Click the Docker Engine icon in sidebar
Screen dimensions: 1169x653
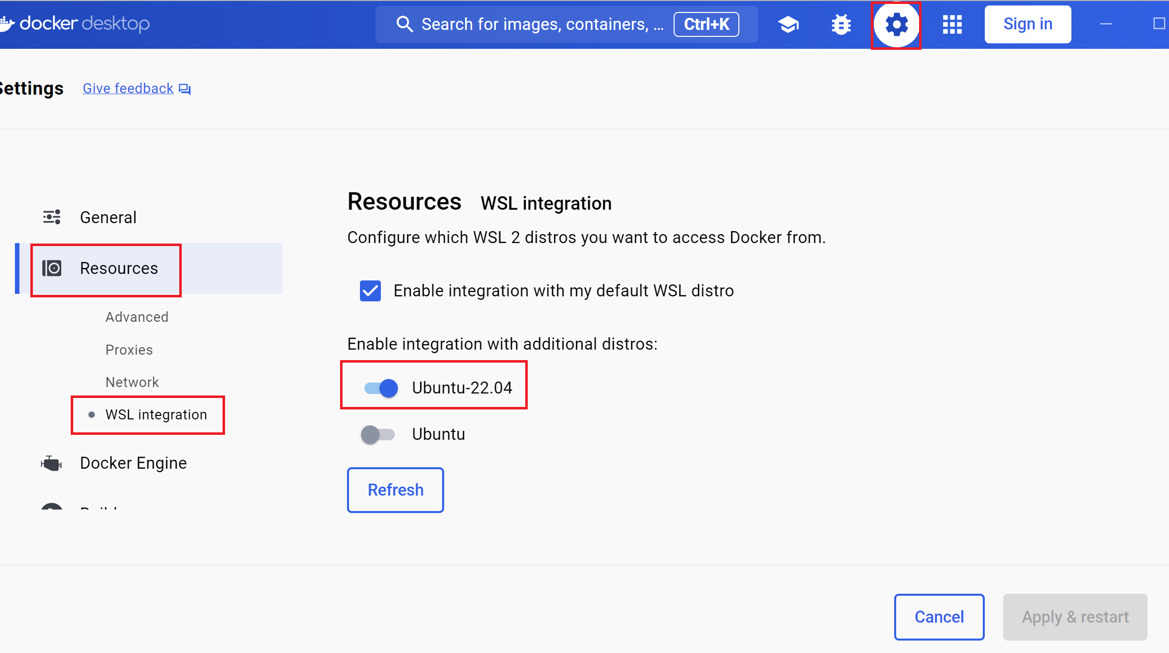51,463
